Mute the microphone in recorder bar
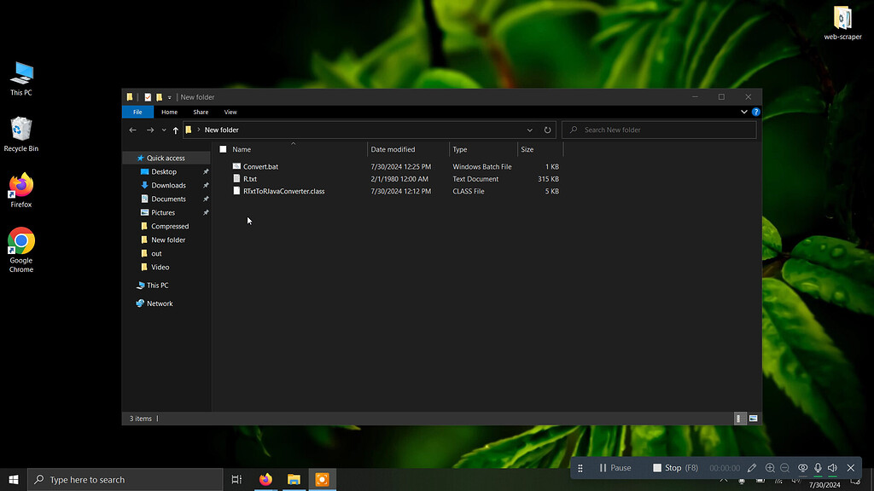874x491 pixels. [x=818, y=468]
